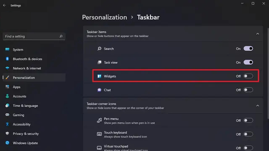Screen dimensions: 269x151
Task: Click the Chat icon in Taskbar items
Action: (99, 90)
